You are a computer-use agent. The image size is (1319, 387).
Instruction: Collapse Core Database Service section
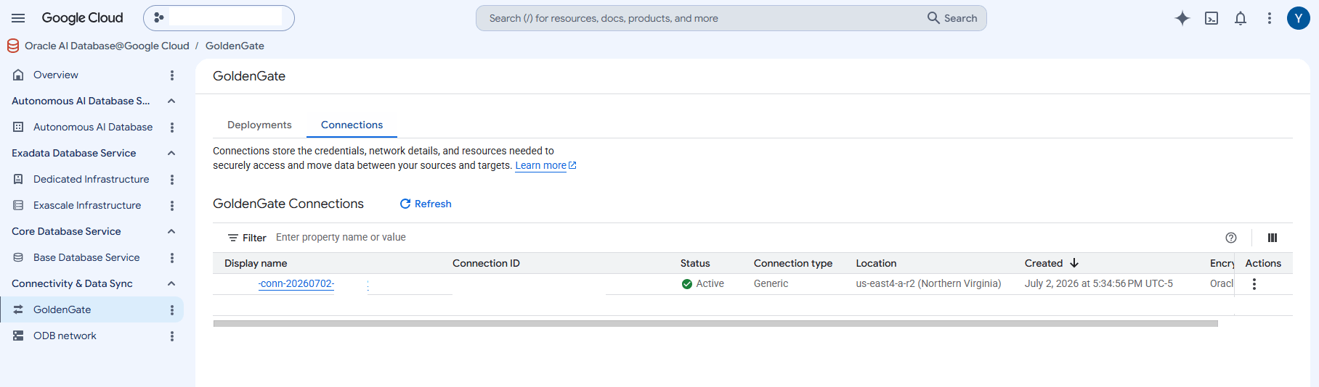coord(171,231)
